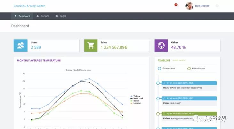This screenshot has height=129, width=234.
Task: Click the people icon beside Persons
Action: (38, 16)
